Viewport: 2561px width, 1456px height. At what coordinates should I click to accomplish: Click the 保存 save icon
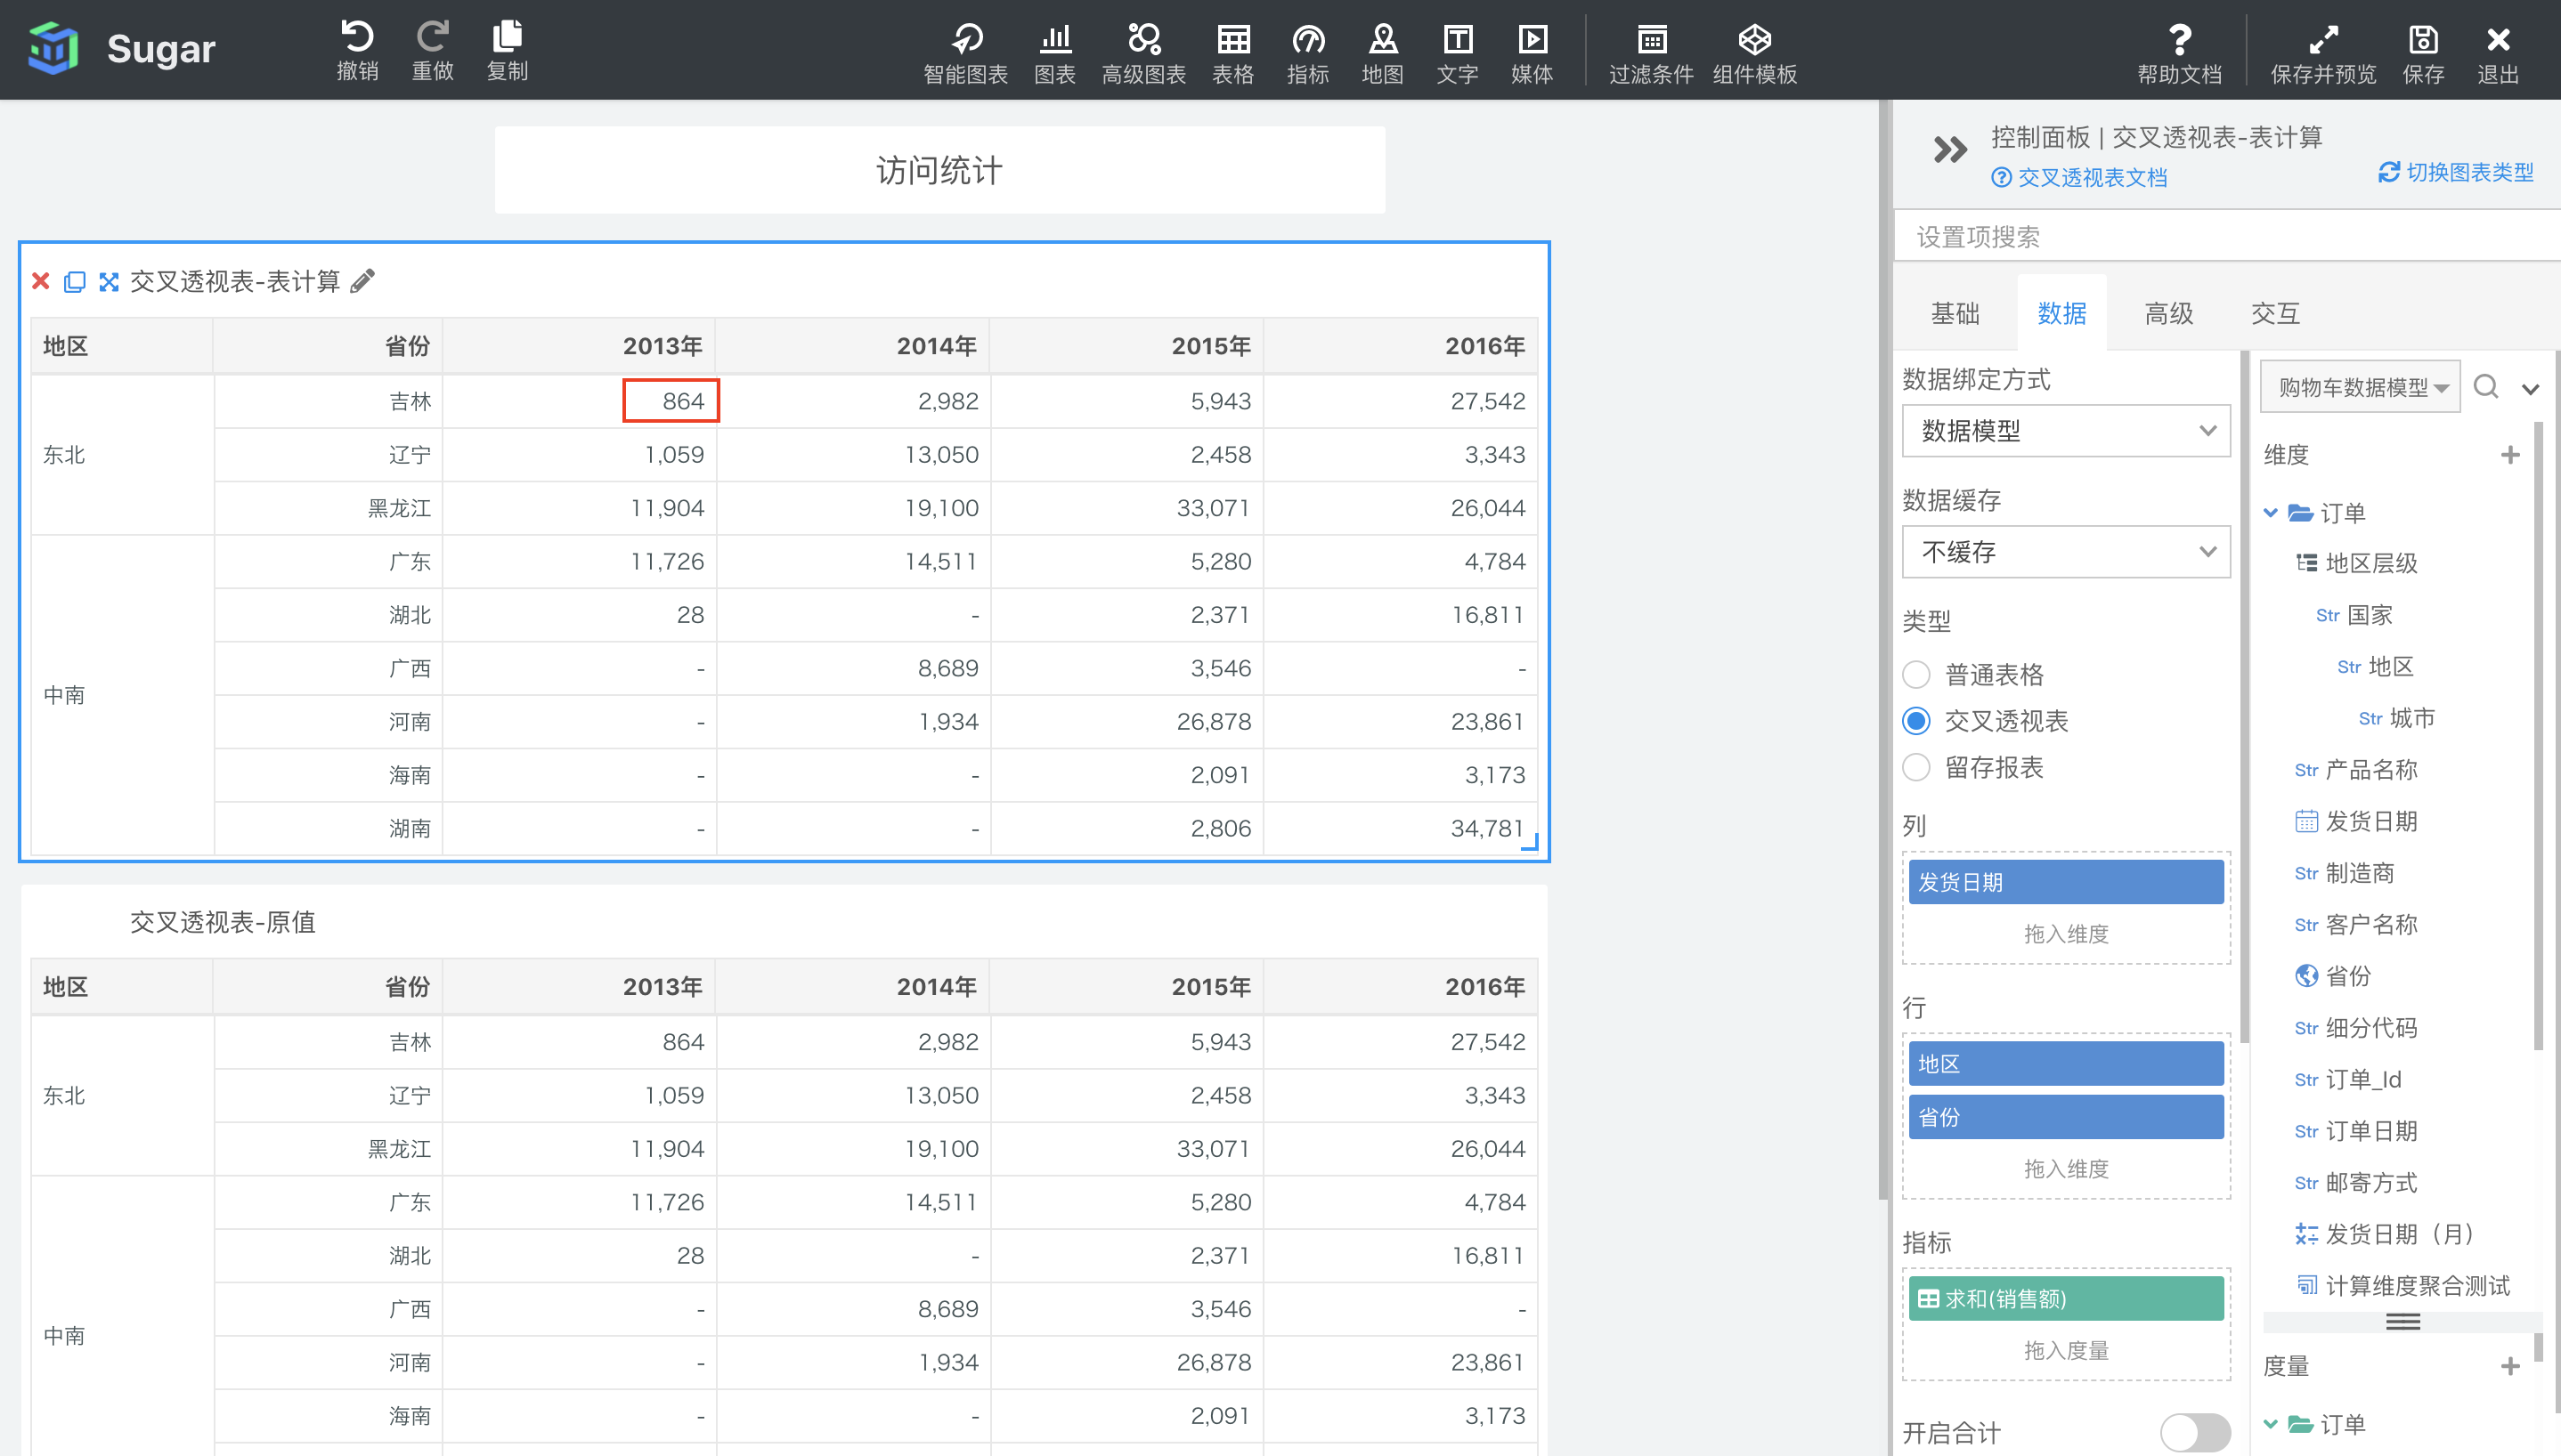(x=2423, y=53)
